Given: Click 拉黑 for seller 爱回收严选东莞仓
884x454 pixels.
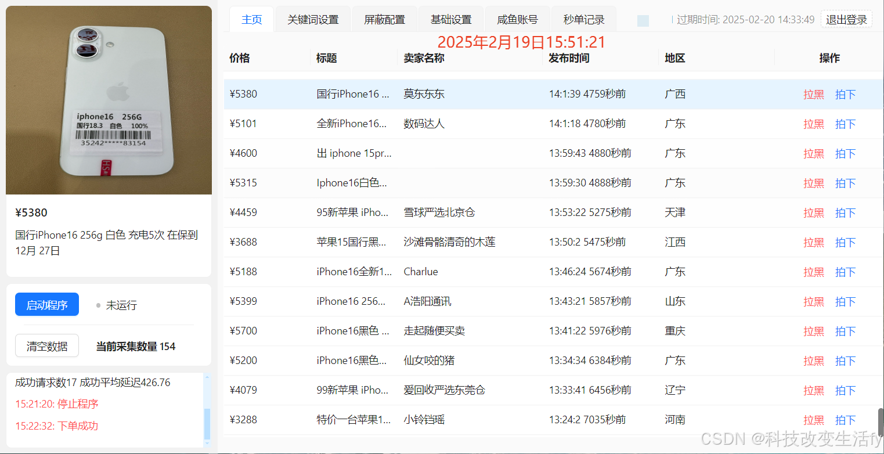Looking at the screenshot, I should [814, 390].
